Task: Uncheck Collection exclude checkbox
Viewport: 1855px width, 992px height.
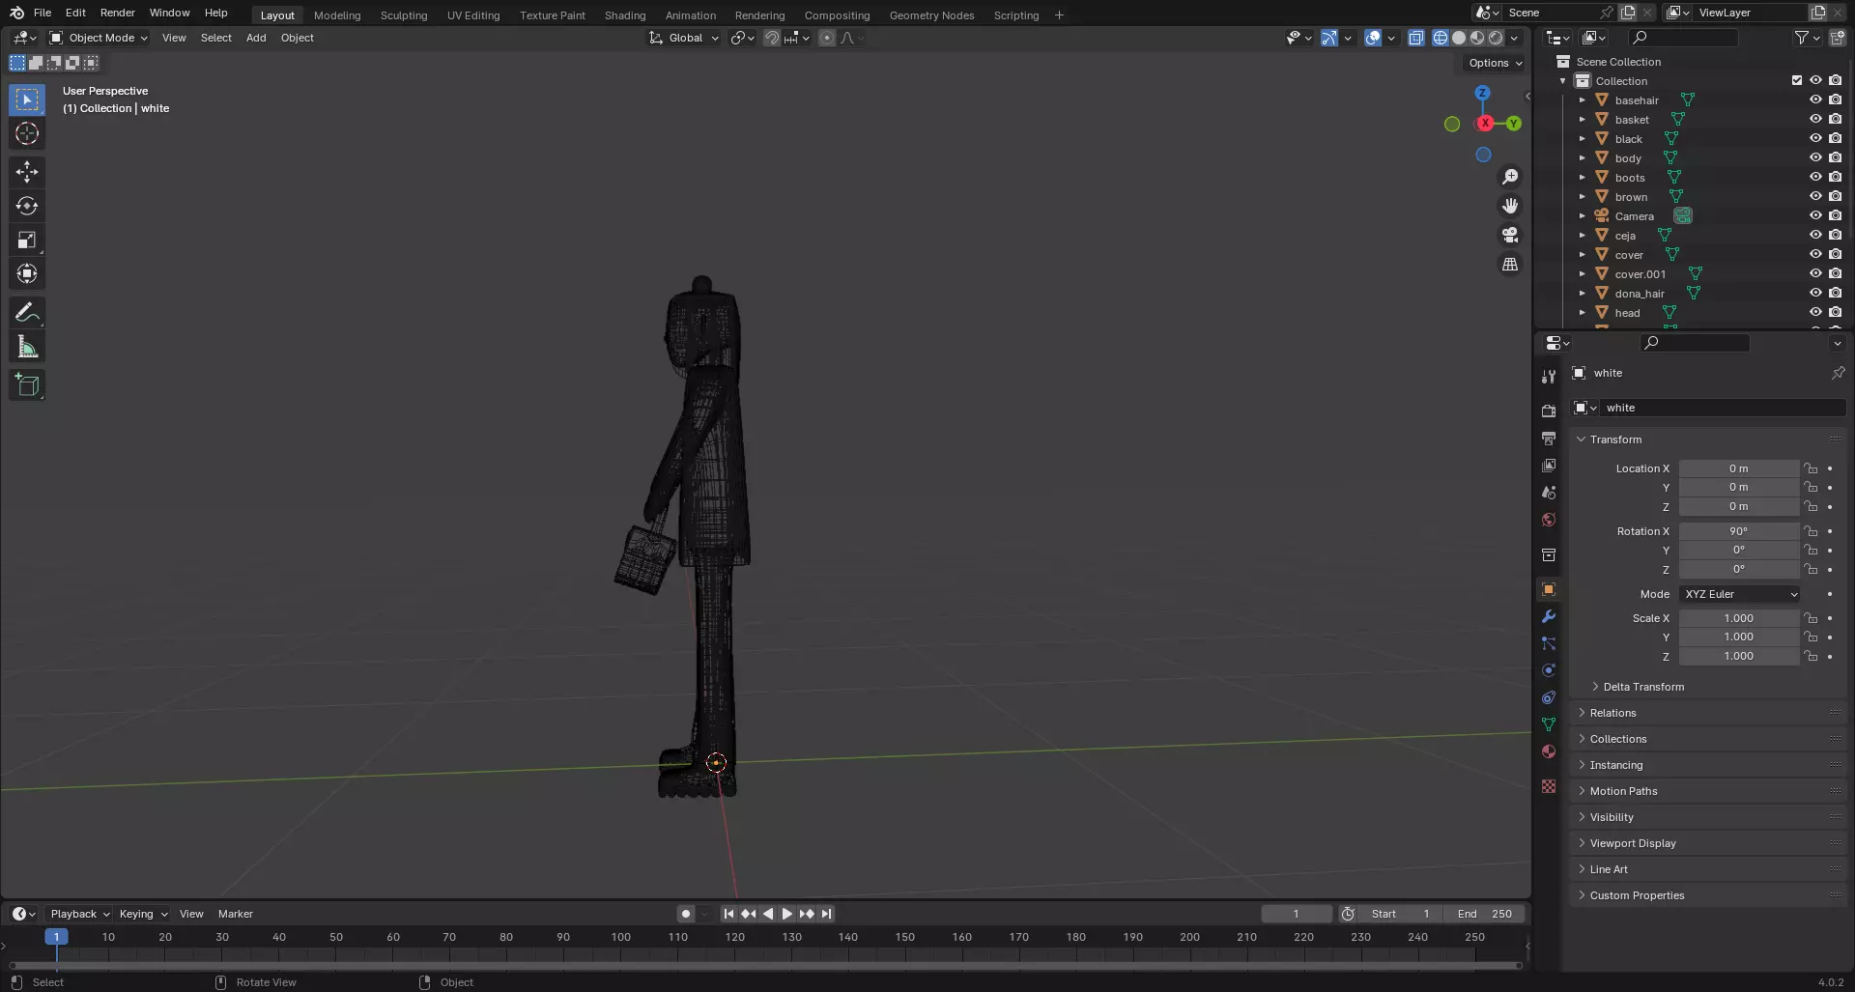Action: coord(1797,80)
